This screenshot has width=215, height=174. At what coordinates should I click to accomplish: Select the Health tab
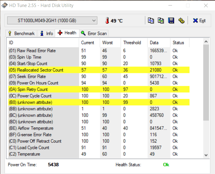point(67,33)
